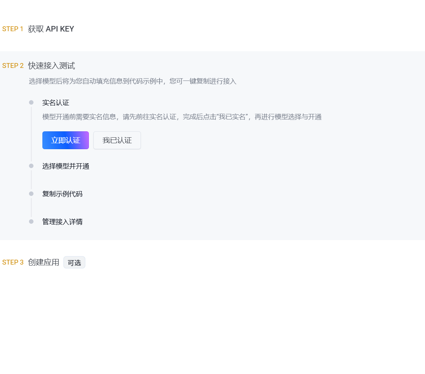Open the 实名认证 step title
Viewport: 425px width, 374px height.
pyautogui.click(x=56, y=103)
